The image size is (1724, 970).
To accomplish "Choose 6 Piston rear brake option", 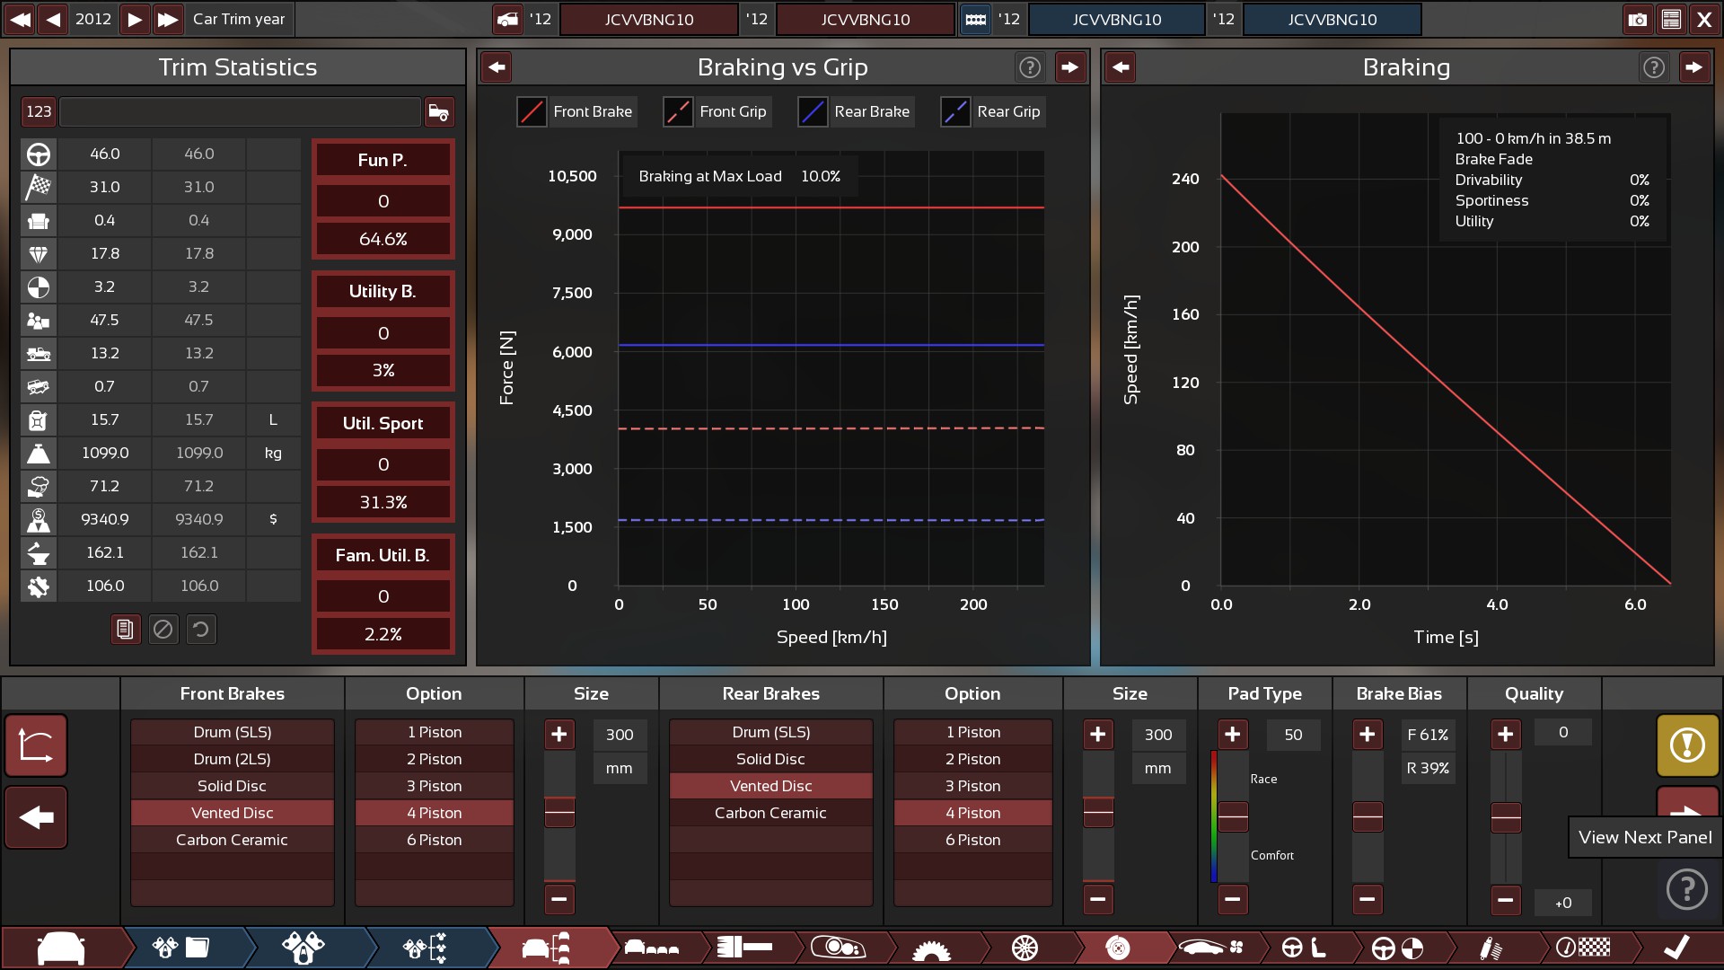I will (x=972, y=840).
